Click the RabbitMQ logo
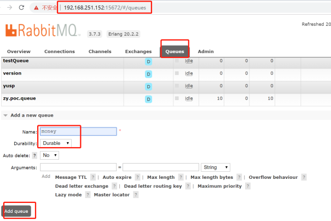331x221 pixels. [44, 31]
